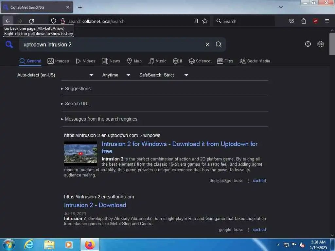Switch to the Science tab
This screenshot has height=251, width=335.
pyautogui.click(x=199, y=61)
